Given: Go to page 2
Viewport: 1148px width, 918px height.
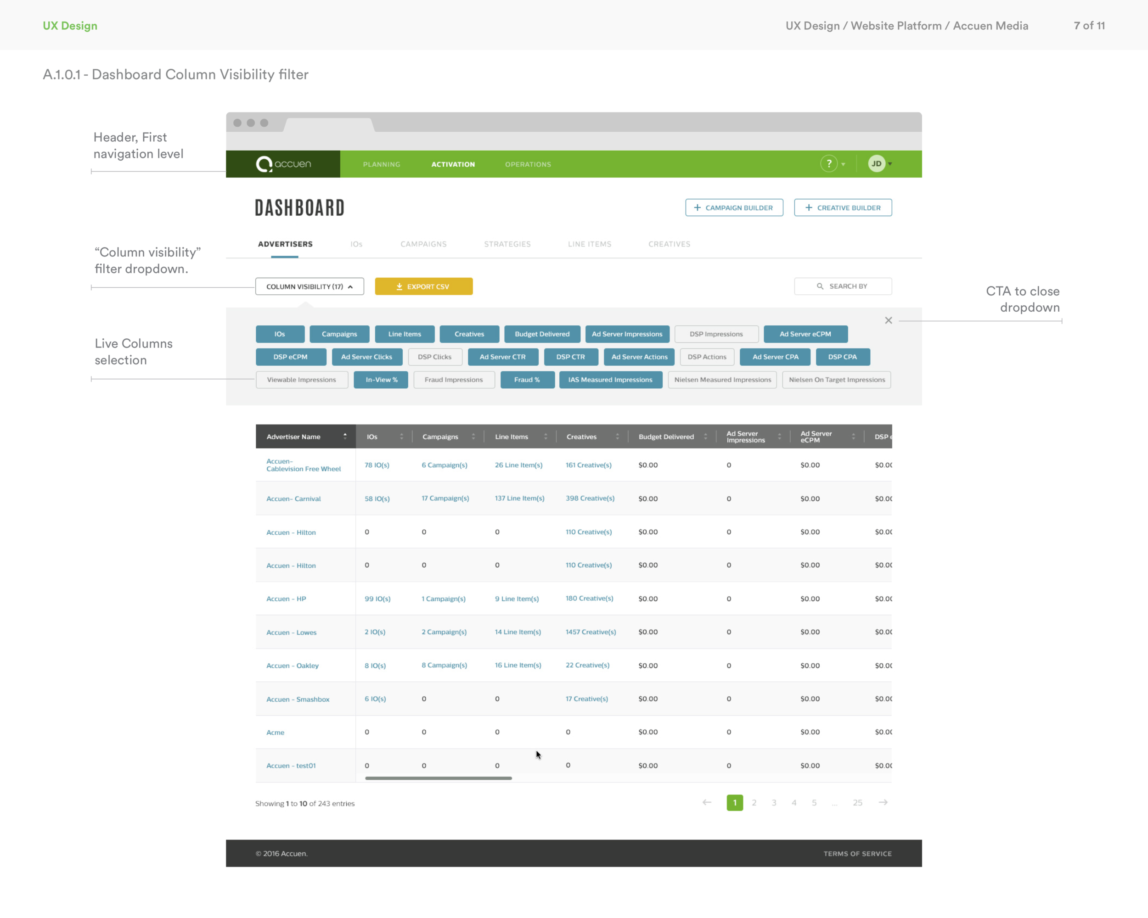Looking at the screenshot, I should coord(754,802).
